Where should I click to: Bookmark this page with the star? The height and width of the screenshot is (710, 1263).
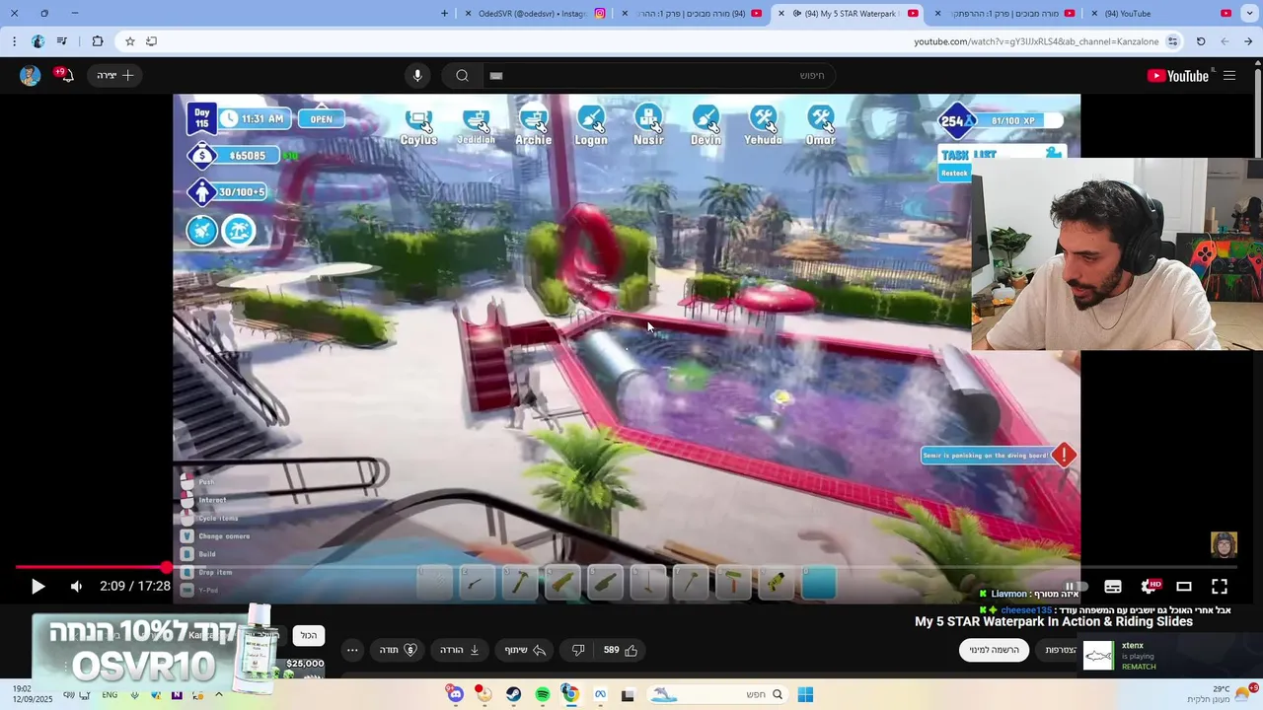[129, 41]
